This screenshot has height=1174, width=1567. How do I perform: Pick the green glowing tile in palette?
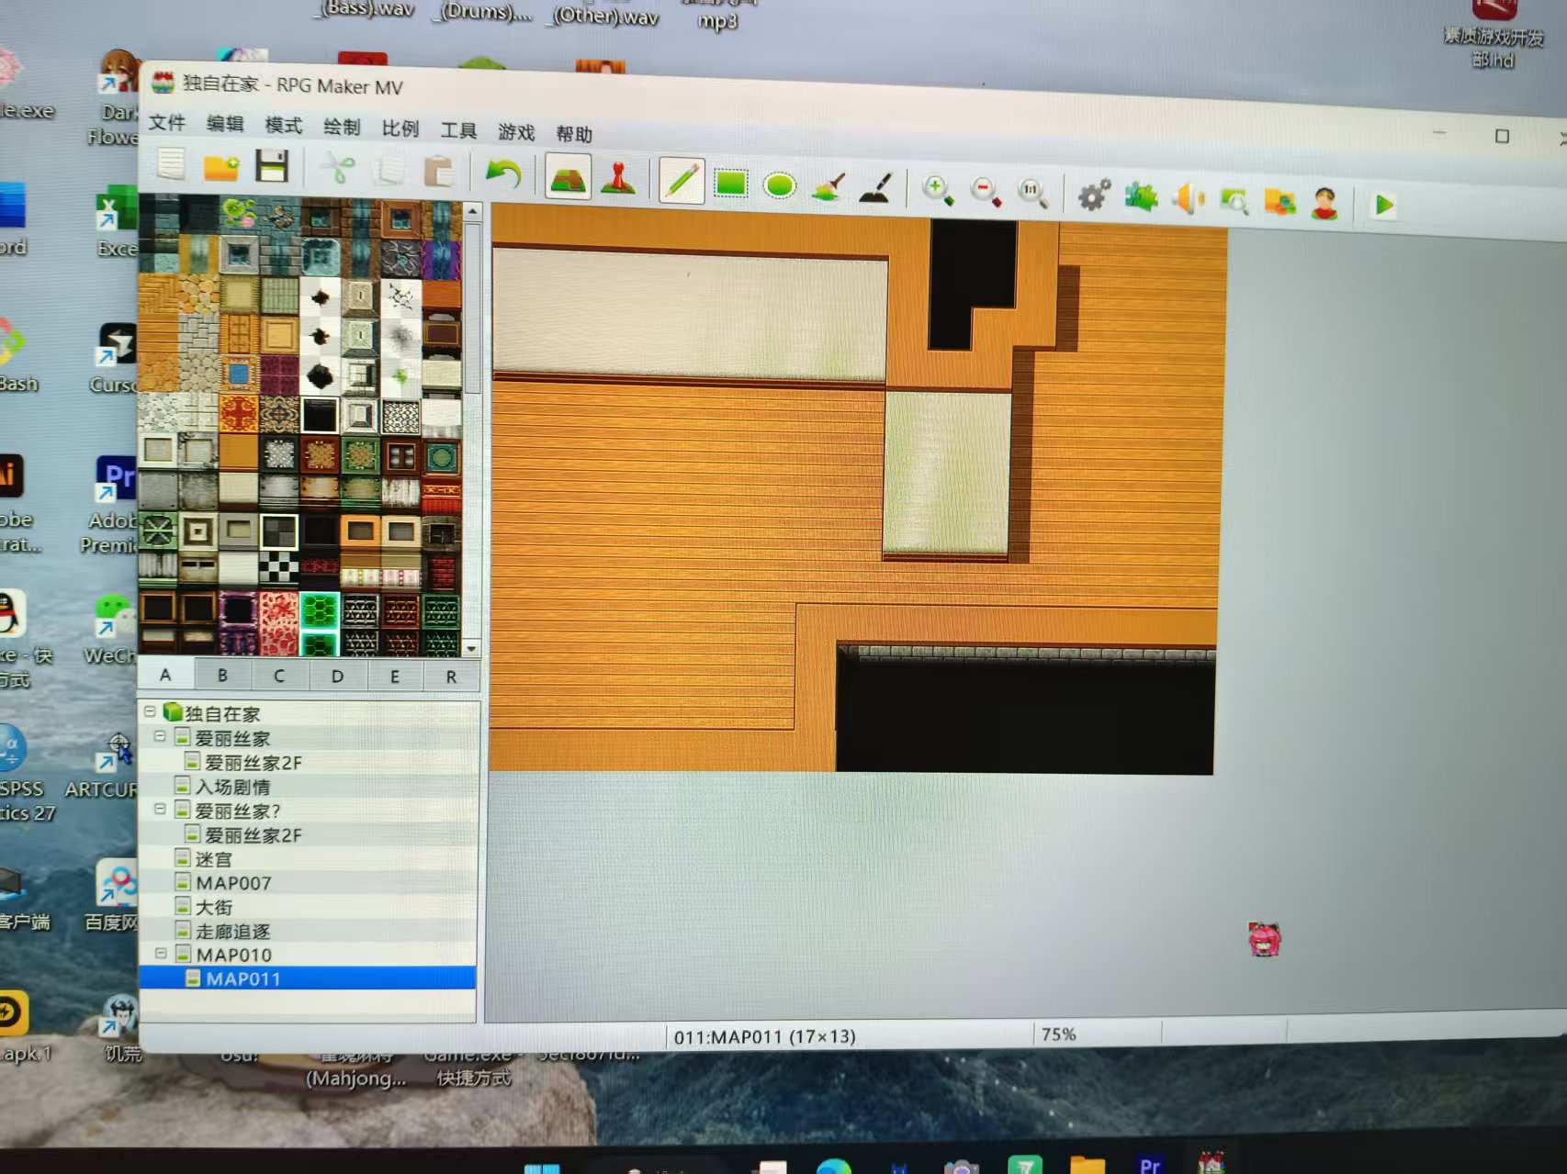click(320, 611)
